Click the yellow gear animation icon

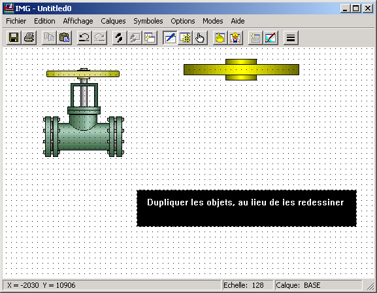tap(185, 38)
